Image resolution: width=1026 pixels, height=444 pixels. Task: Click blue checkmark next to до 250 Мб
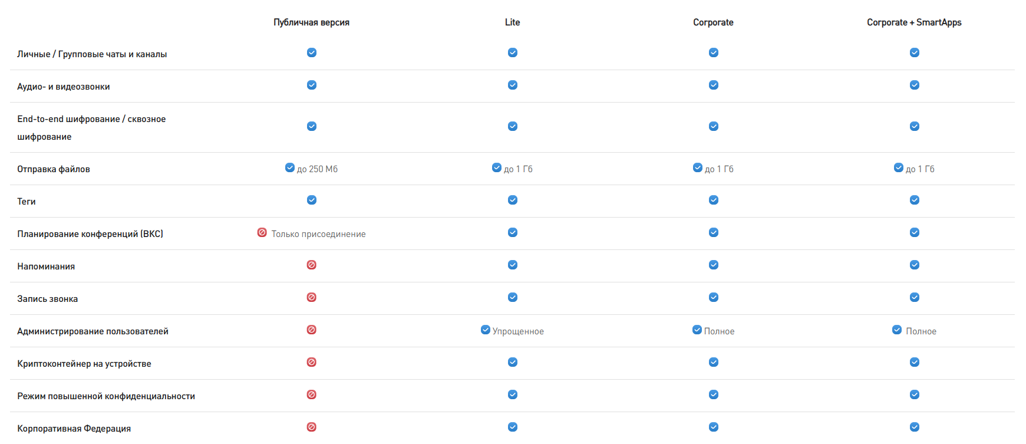(x=290, y=167)
